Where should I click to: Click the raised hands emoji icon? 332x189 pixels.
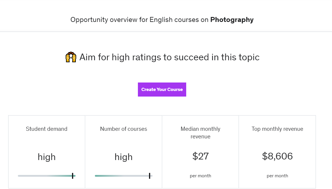71,57
